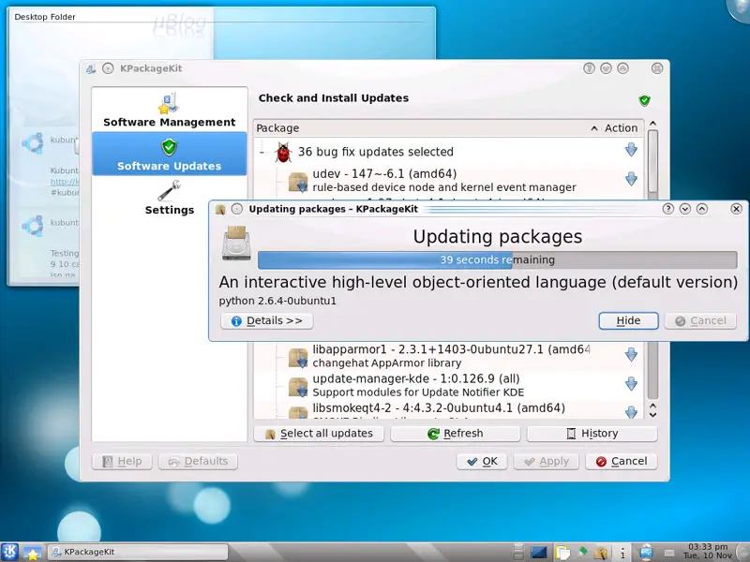This screenshot has height=562, width=750.
Task: Click the Desktop Folder widget title
Action: 44,17
